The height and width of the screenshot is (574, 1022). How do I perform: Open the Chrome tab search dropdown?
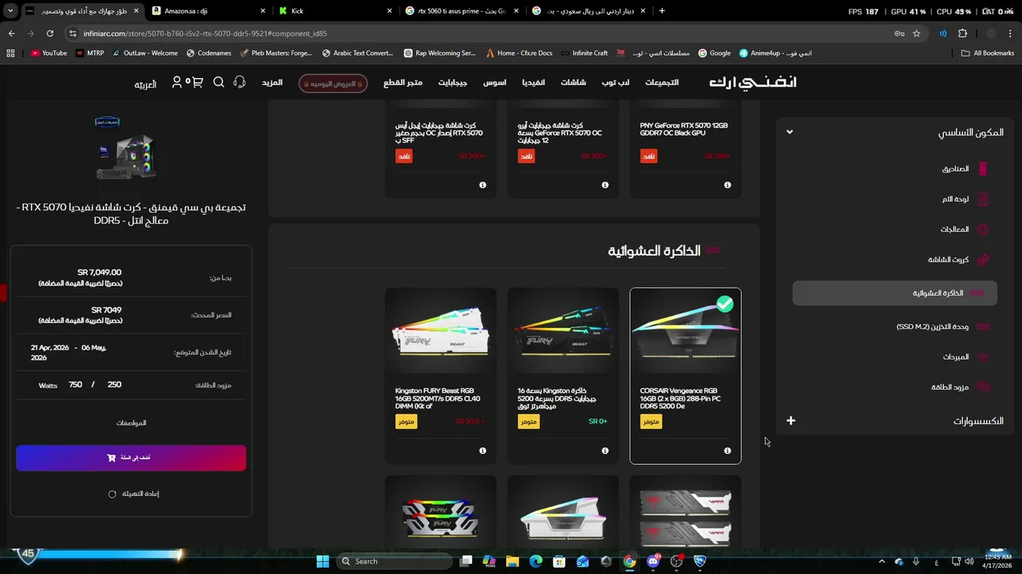(x=10, y=11)
